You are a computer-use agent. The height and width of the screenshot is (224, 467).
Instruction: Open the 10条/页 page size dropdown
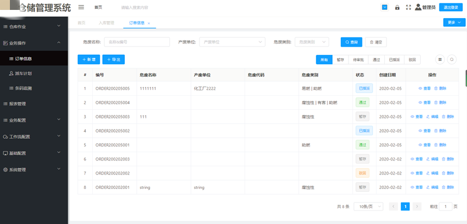368,206
